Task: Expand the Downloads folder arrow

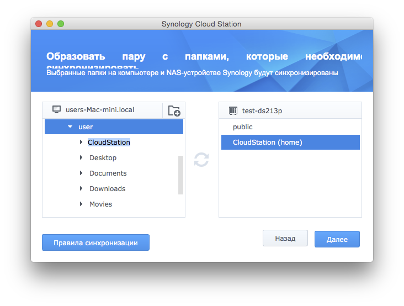Action: click(81, 188)
